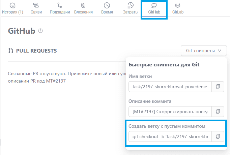Open the Затраты tab
230x155 pixels.
click(131, 8)
